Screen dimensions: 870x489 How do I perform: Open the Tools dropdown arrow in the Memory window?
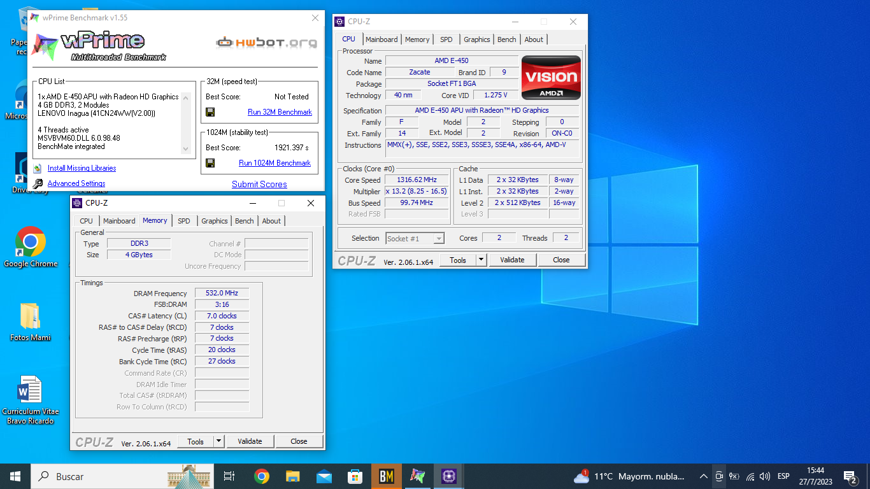click(x=218, y=441)
